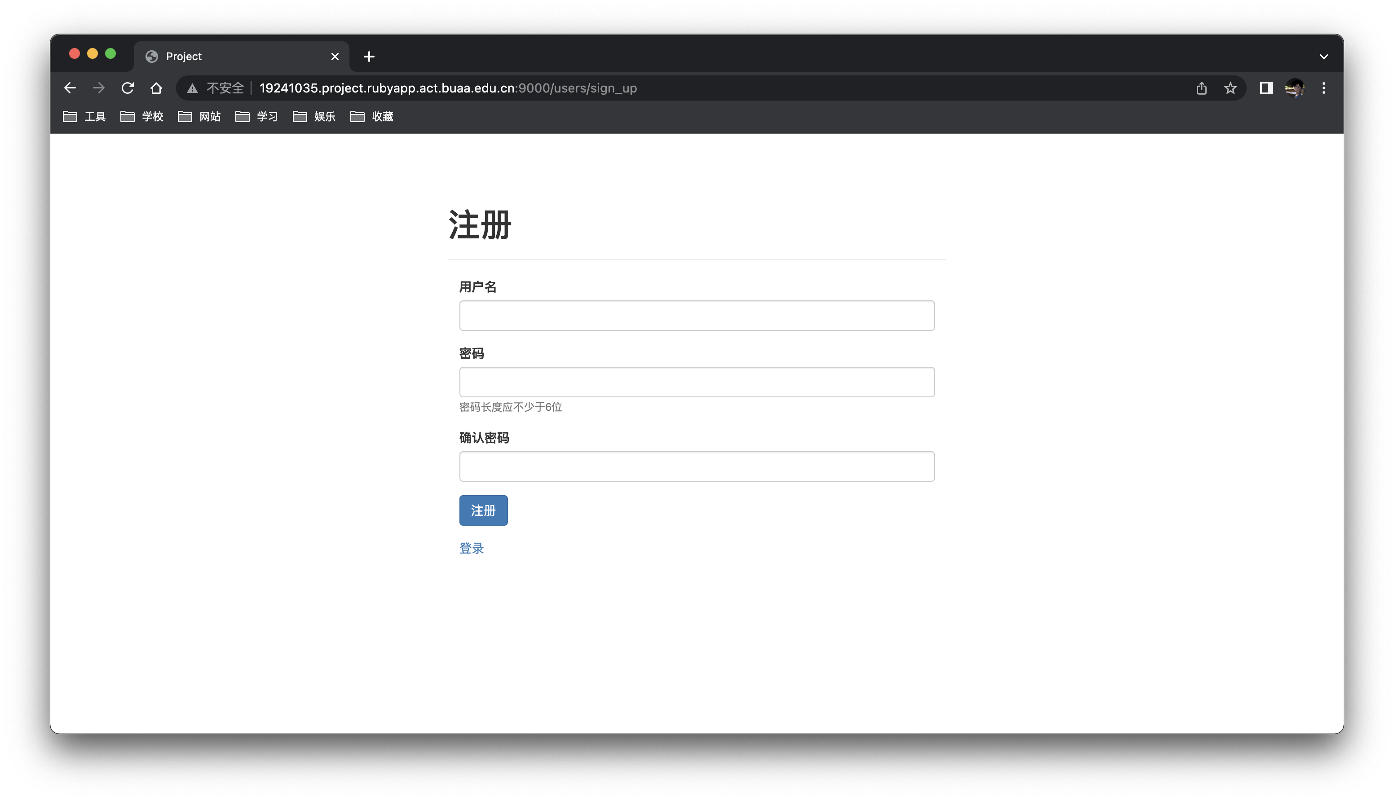This screenshot has height=800, width=1394.
Task: Click the 密码长度应不少于6位 hint text
Action: (x=511, y=407)
